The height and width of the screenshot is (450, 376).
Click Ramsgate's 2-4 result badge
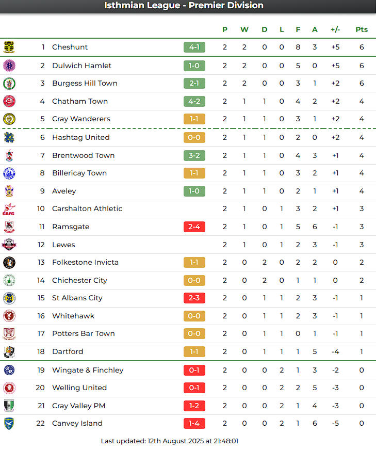tap(194, 227)
